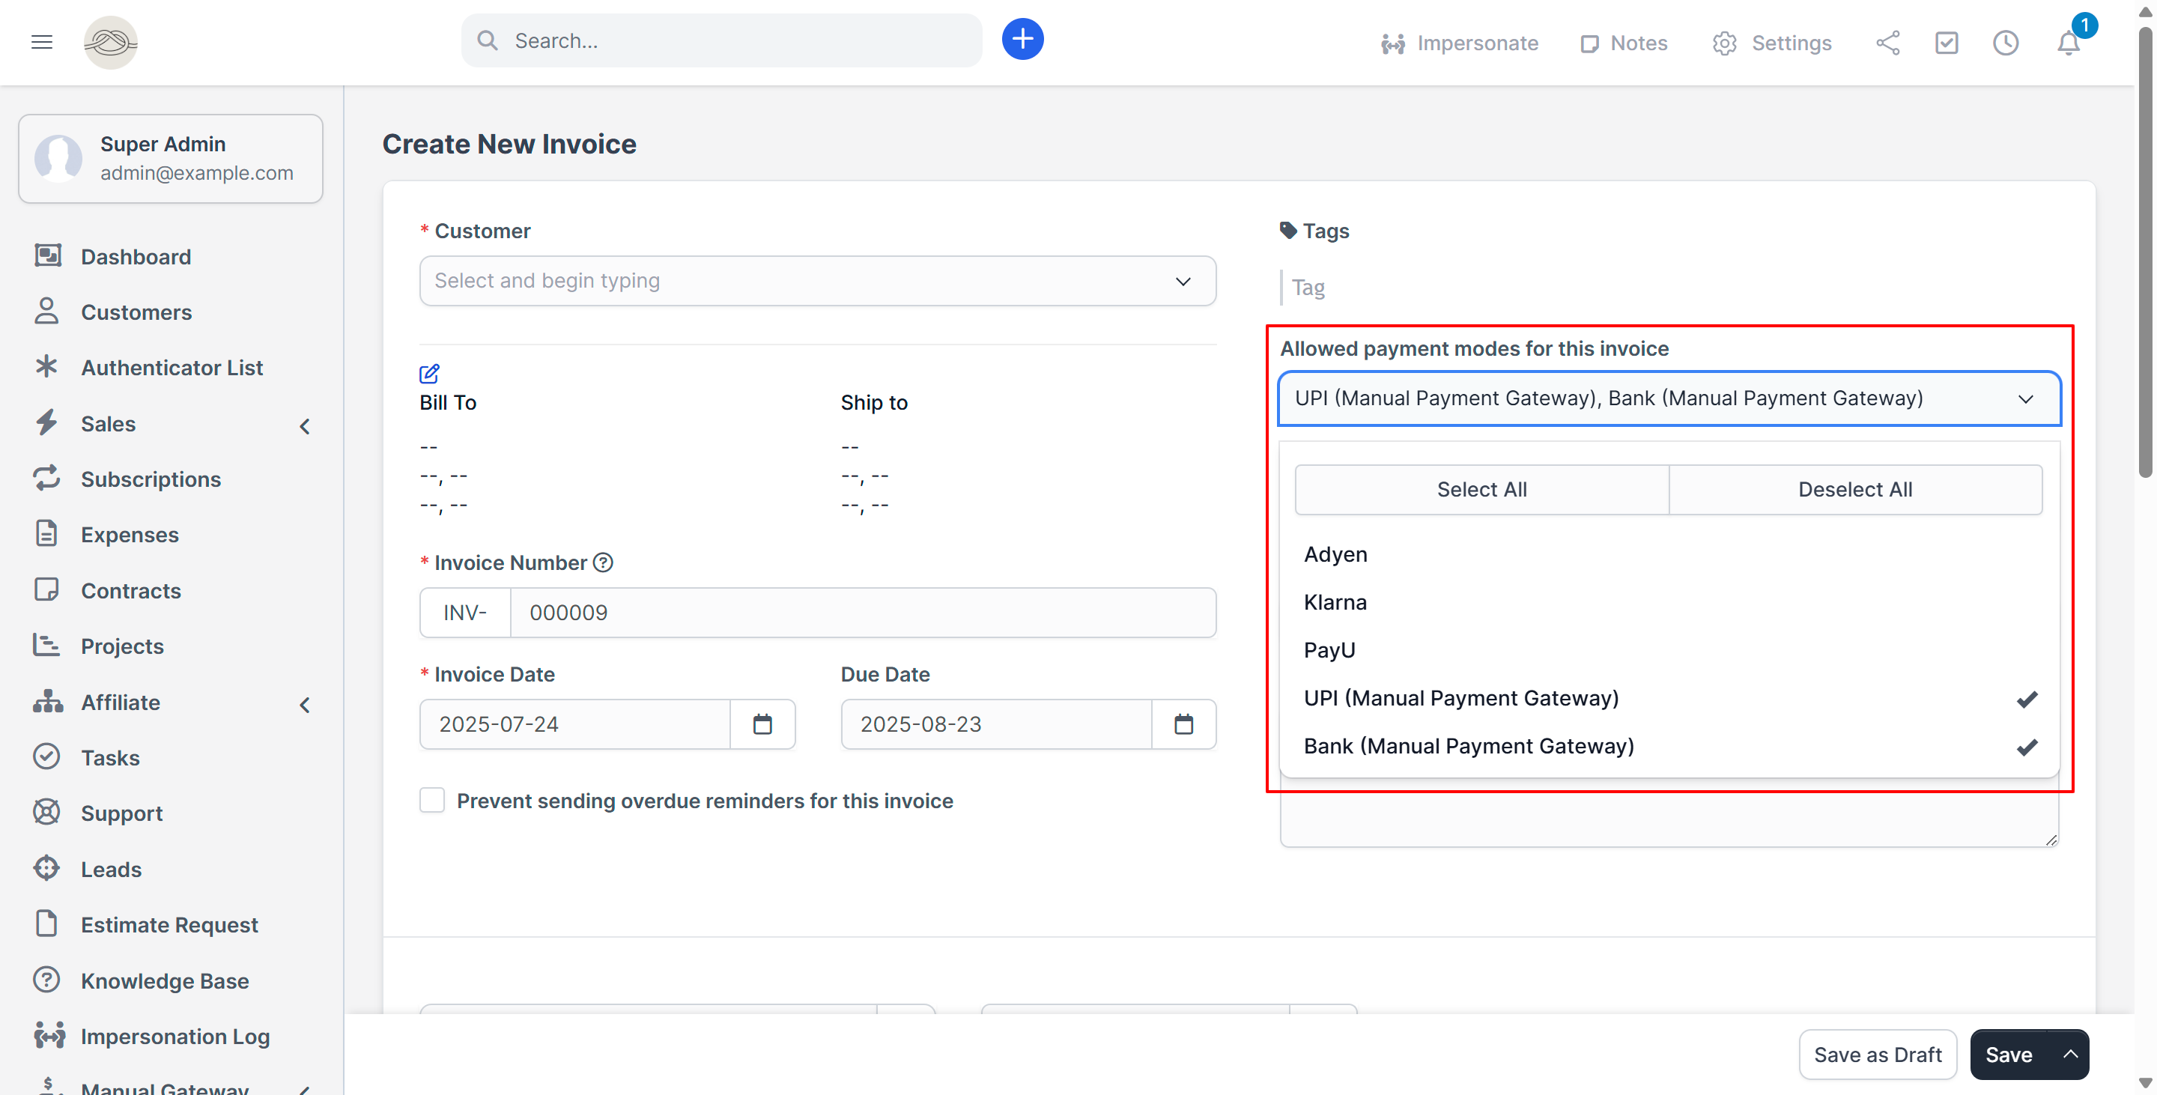Deselect UPI (Manual Payment Gateway) option

point(1460,698)
